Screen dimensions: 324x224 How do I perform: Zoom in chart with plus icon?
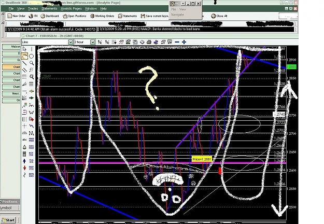[x=184, y=42]
